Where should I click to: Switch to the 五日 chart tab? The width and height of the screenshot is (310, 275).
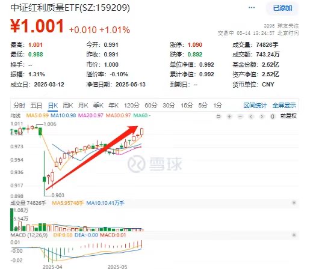(36, 105)
